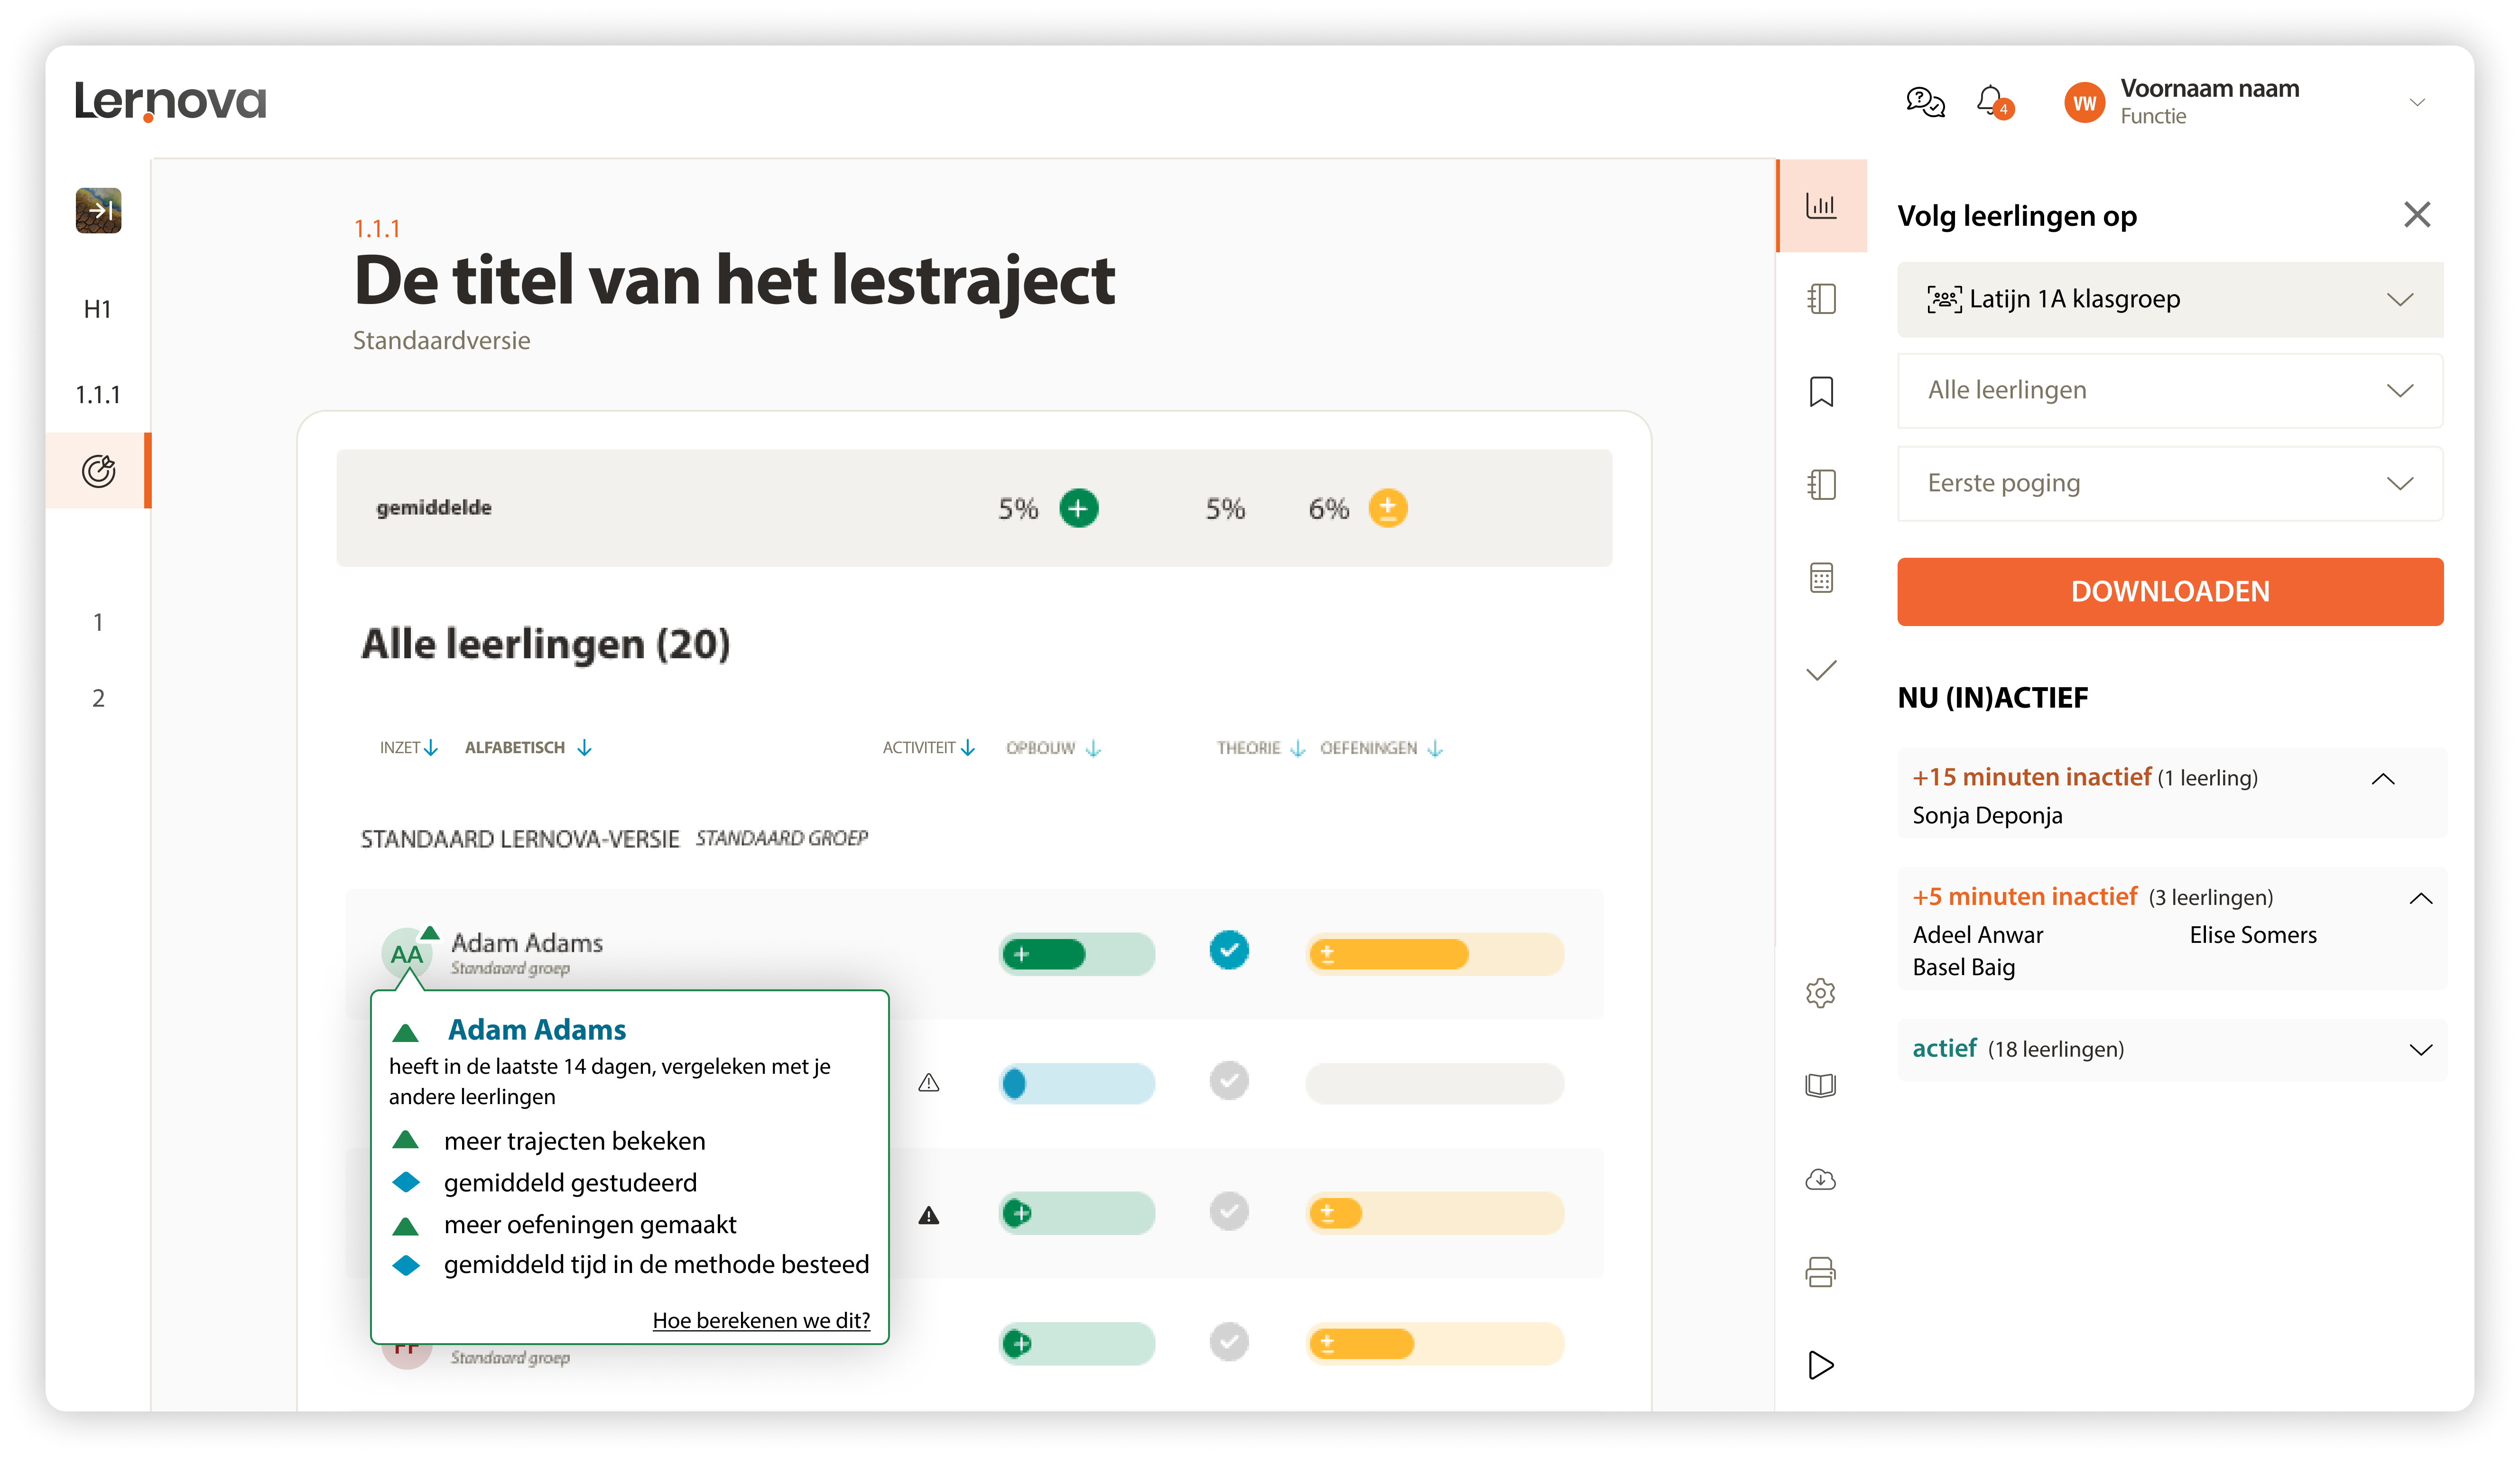Viewport: 2520px width, 1457px height.
Task: Click the orange plus-minus icon beside 6%
Action: tap(1387, 508)
